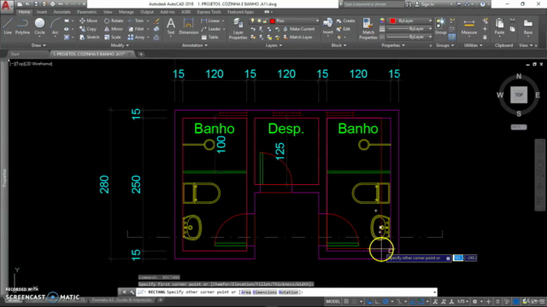Expand the Annotation panel
547x307 pixels.
[195, 45]
